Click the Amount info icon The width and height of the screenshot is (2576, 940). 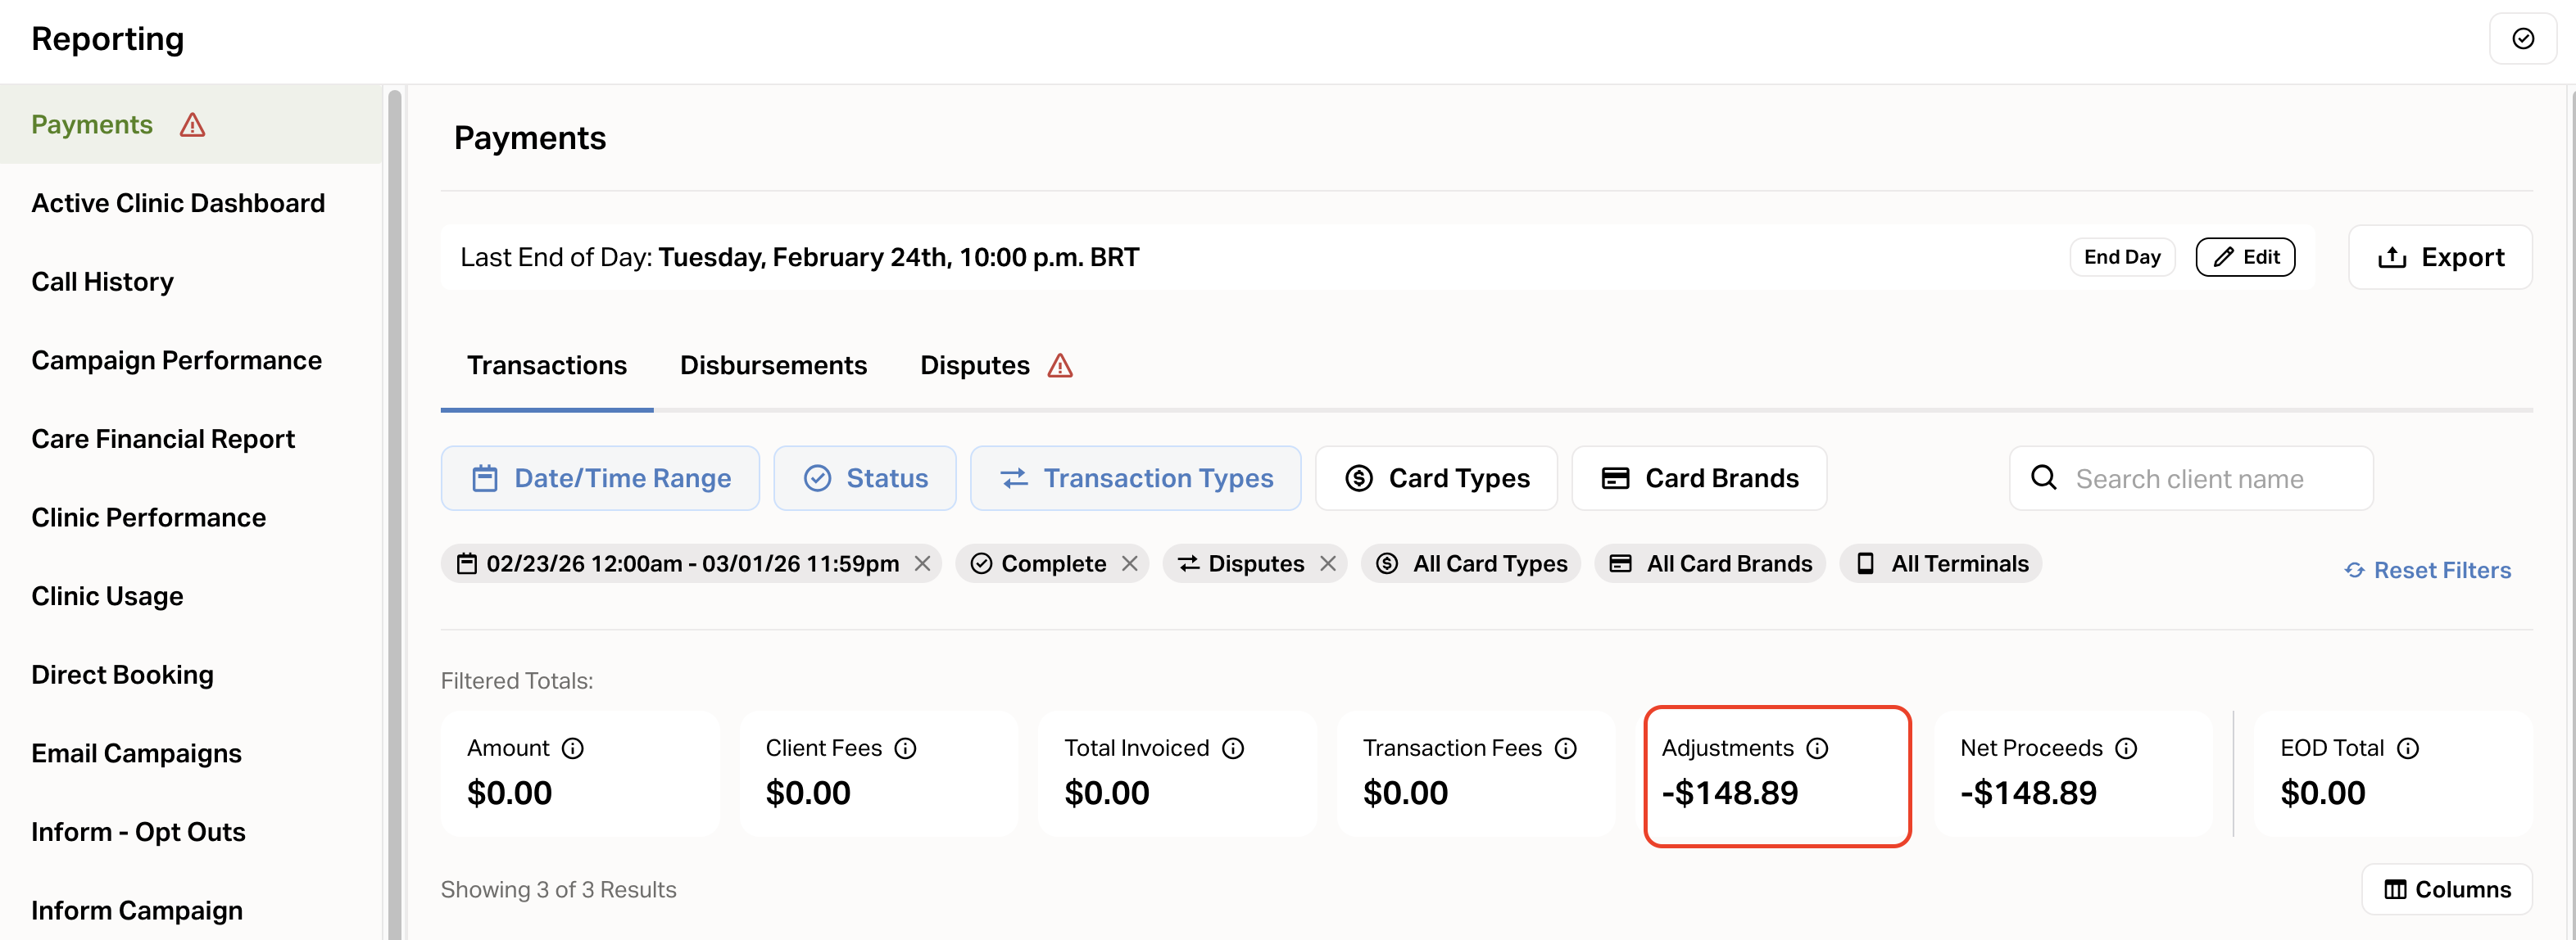573,748
